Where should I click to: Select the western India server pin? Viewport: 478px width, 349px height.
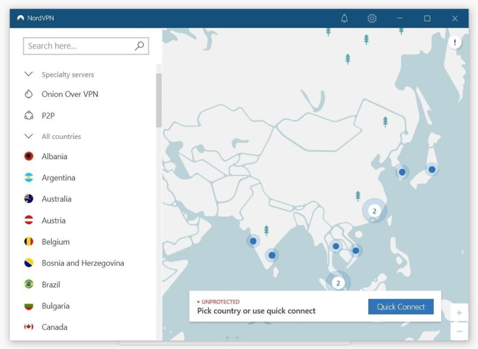tap(253, 241)
